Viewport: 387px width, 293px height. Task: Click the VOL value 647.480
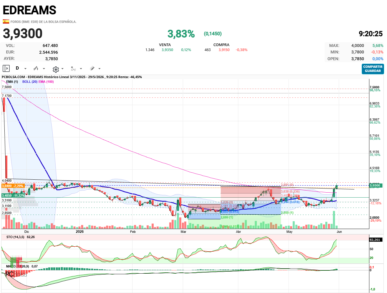50,46
